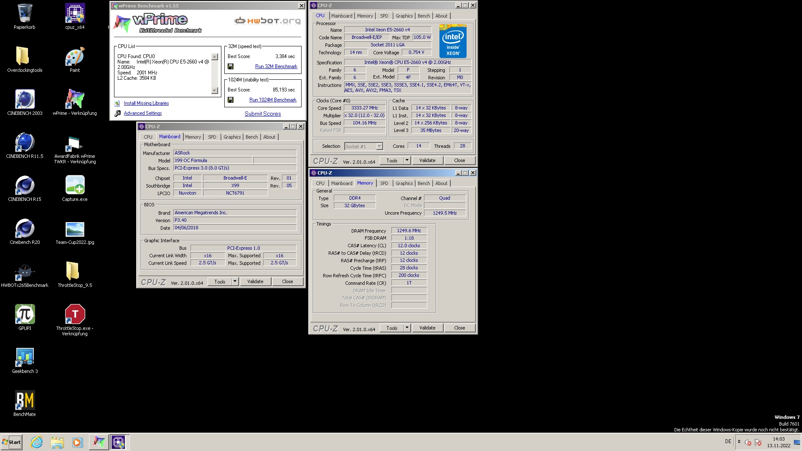This screenshot has height=451, width=802.
Task: Click Show Desktop button at taskbar end
Action: click(797, 442)
